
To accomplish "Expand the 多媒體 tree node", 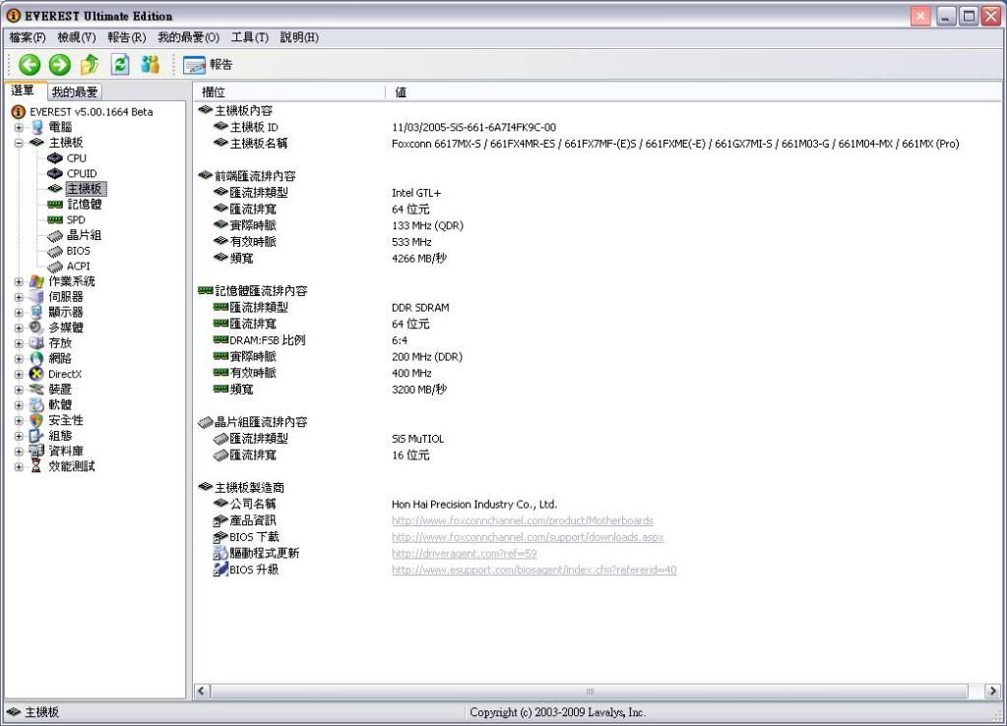I will [x=19, y=328].
